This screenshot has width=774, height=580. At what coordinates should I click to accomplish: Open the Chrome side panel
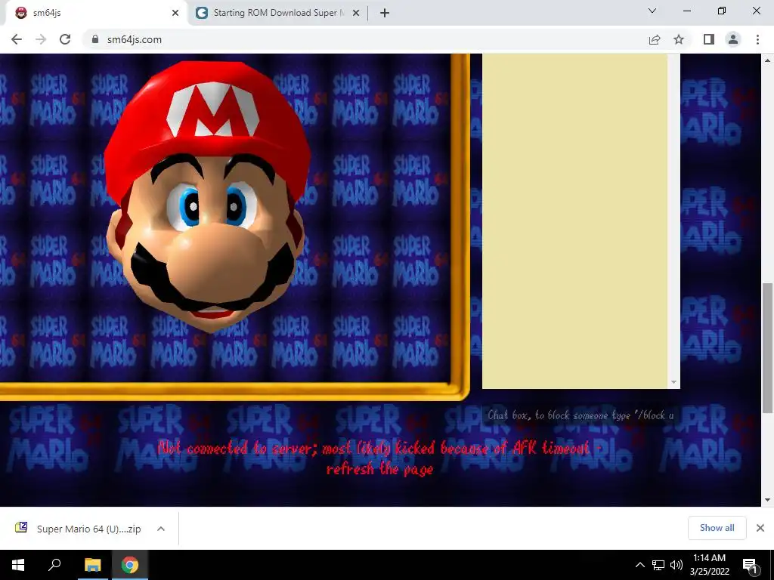point(709,39)
